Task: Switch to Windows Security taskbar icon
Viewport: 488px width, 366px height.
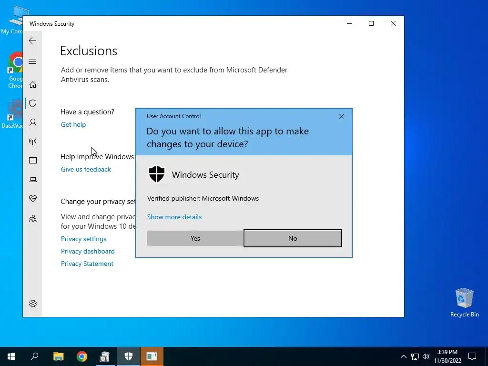Action: click(x=129, y=356)
